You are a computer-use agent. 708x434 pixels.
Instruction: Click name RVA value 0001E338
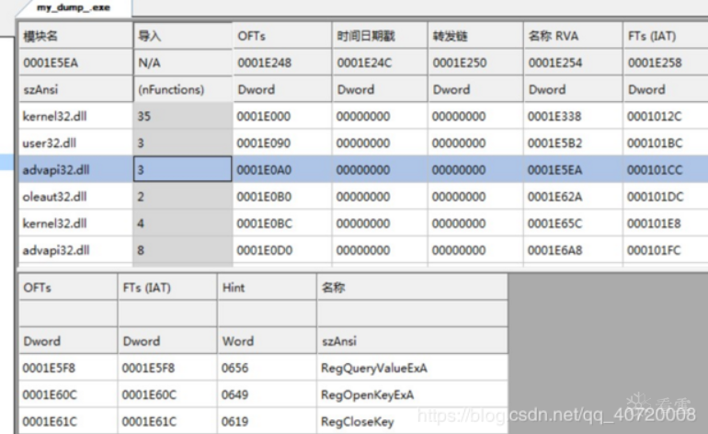[554, 117]
